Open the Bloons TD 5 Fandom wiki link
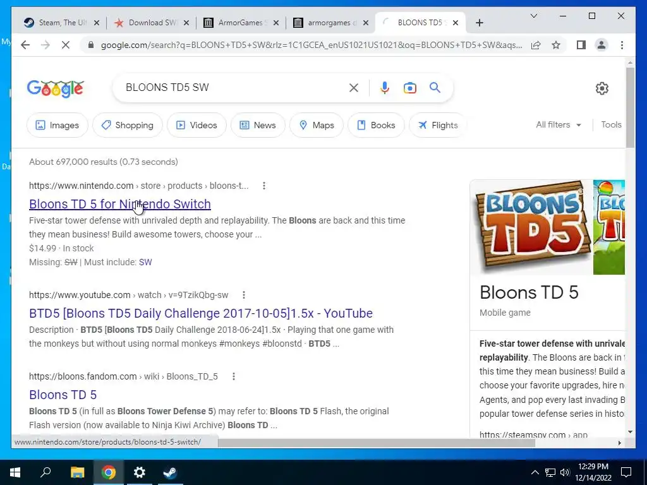Image resolution: width=647 pixels, height=485 pixels. click(x=63, y=395)
